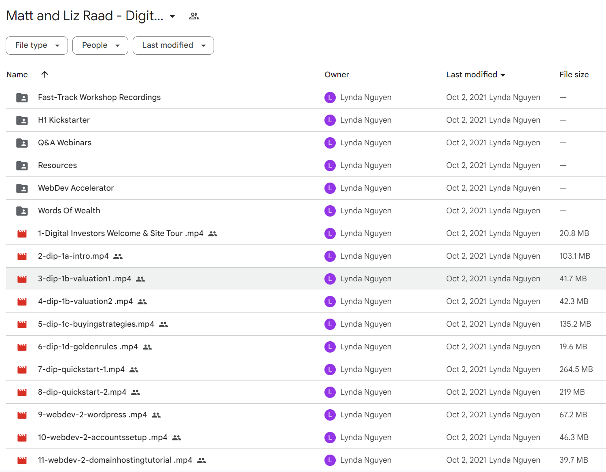Viewport: 606px width, 472px height.
Task: Open folder title dropdown arrow
Action: (x=172, y=16)
